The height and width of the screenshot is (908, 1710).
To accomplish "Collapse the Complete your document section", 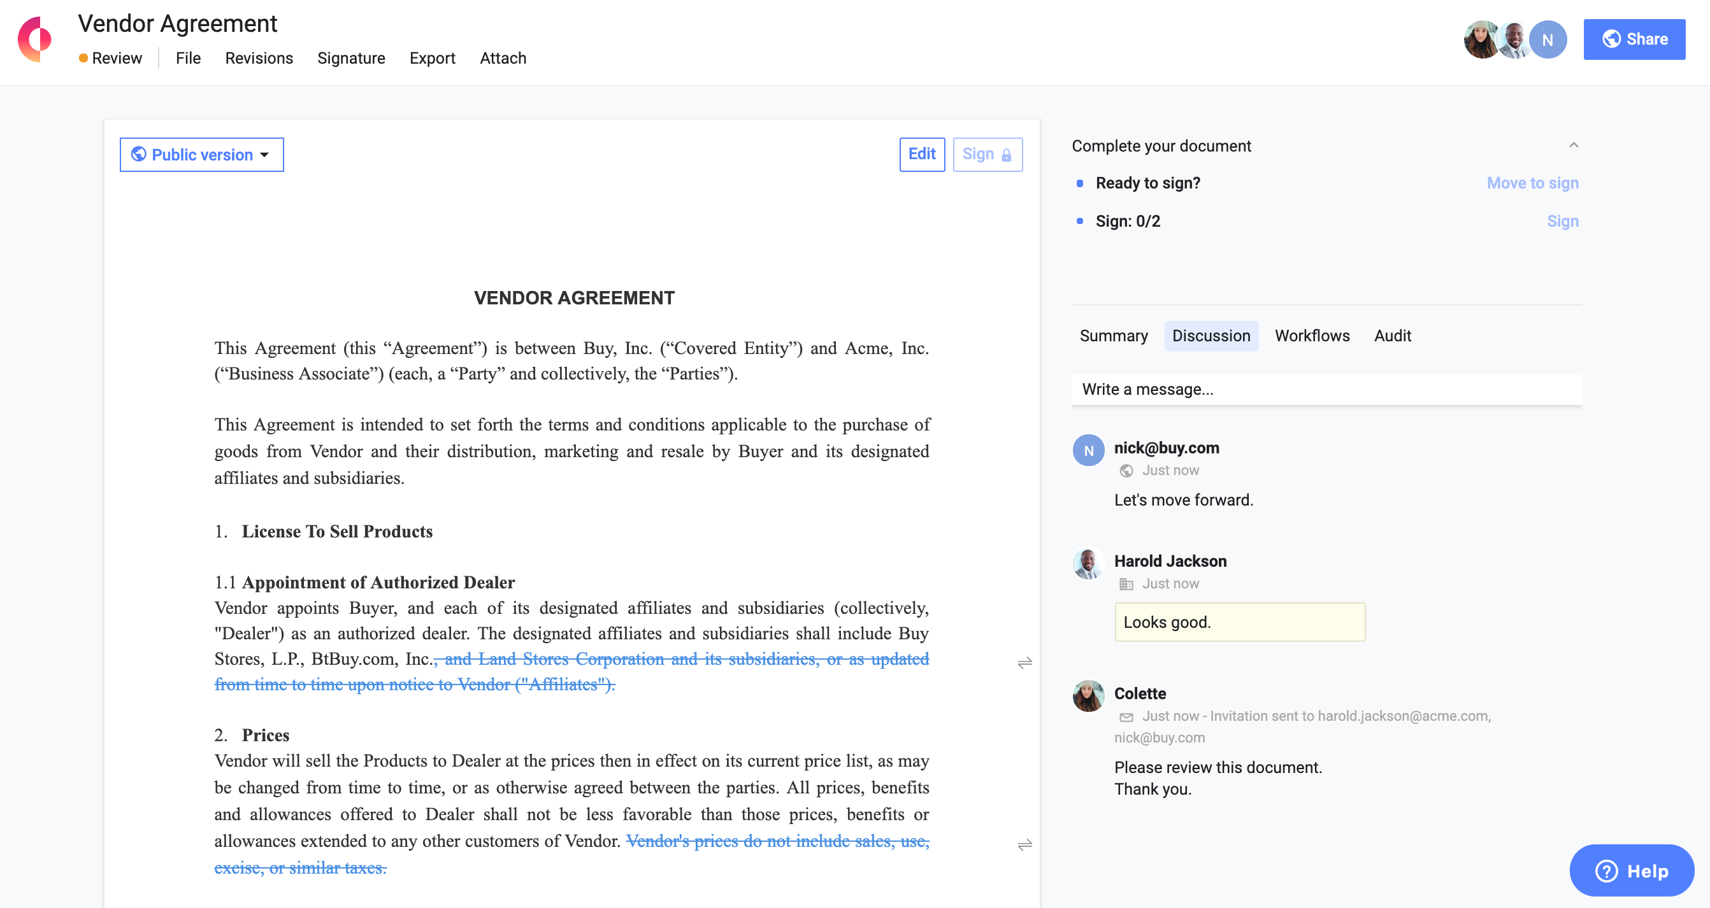I will point(1572,145).
